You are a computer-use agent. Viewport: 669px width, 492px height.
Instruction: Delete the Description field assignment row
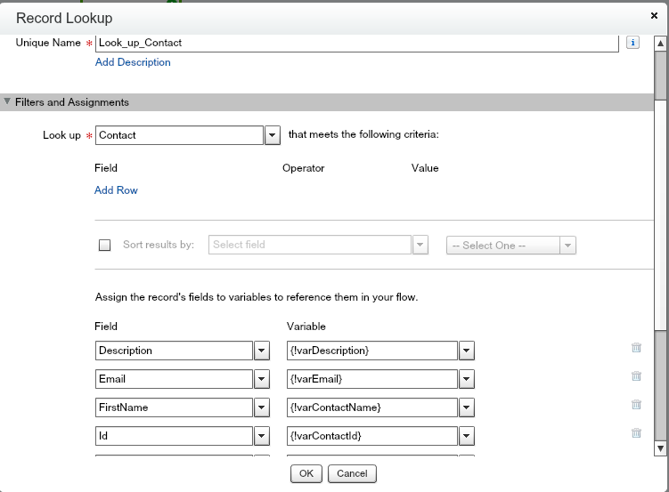coord(636,349)
